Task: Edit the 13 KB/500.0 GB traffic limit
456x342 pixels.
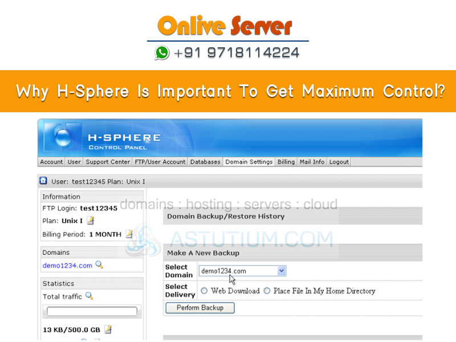Action: click(108, 329)
